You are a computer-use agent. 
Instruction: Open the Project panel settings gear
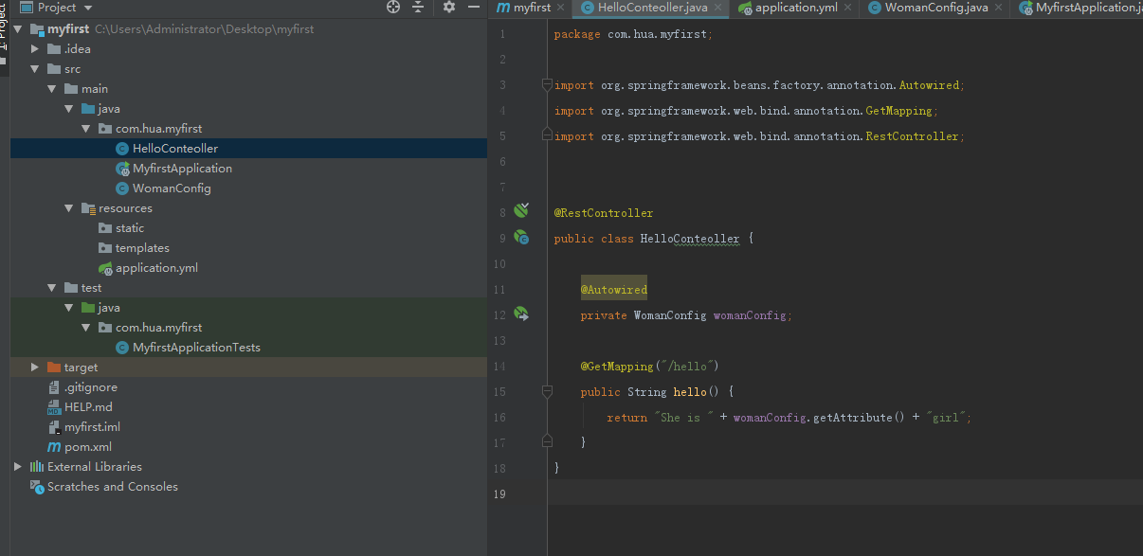(x=449, y=7)
